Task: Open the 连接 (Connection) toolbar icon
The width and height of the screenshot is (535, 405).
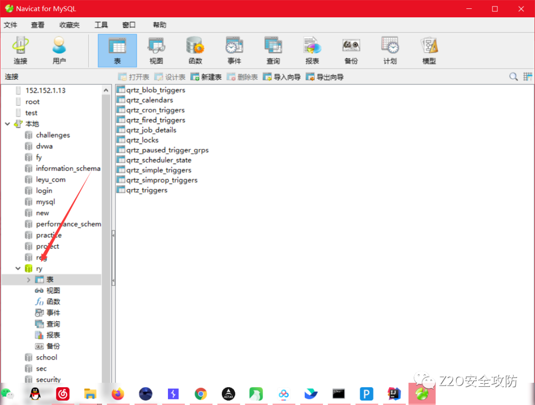Action: coord(20,50)
